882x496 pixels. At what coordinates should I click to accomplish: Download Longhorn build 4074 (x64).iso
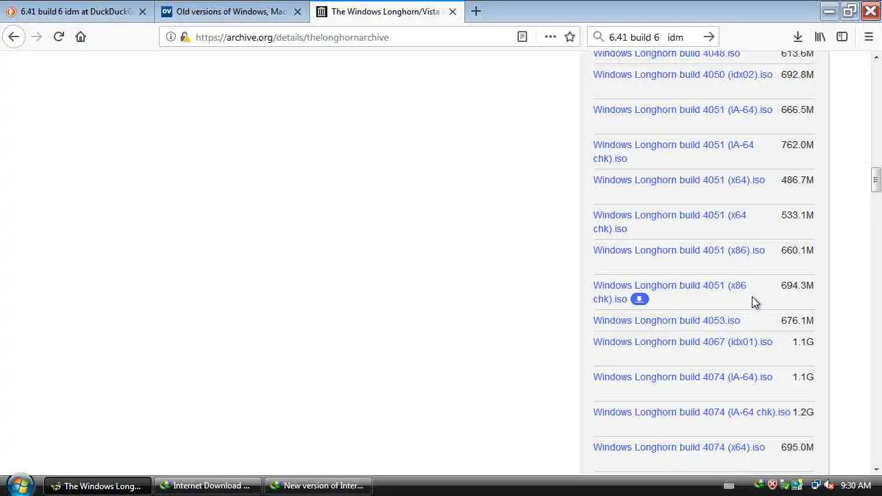point(679,447)
